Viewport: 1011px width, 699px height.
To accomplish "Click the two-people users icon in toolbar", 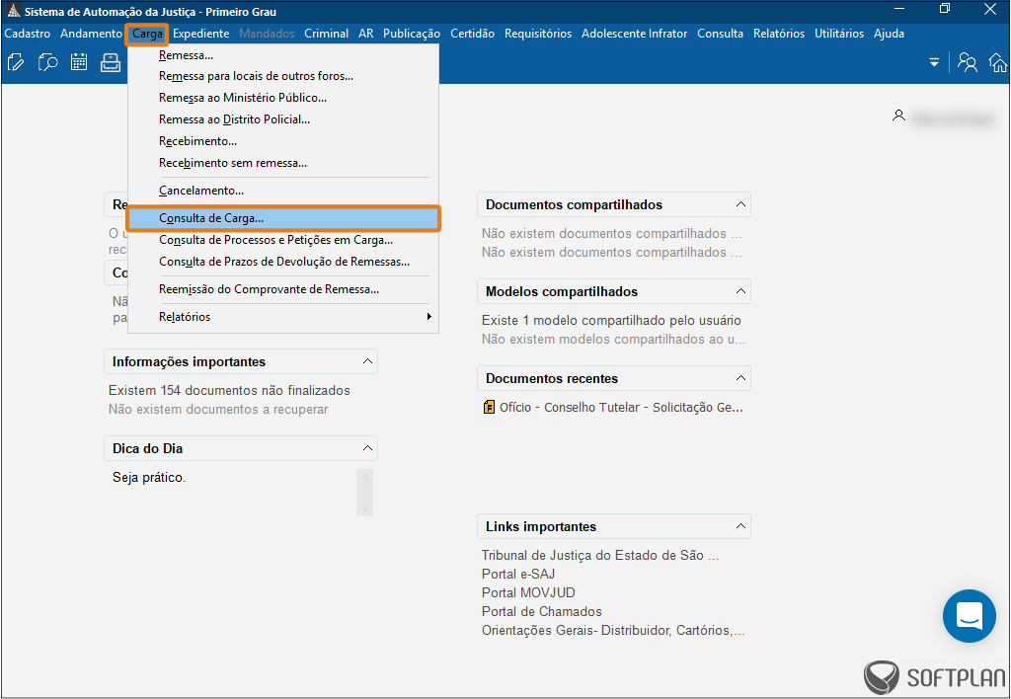I will [x=968, y=62].
